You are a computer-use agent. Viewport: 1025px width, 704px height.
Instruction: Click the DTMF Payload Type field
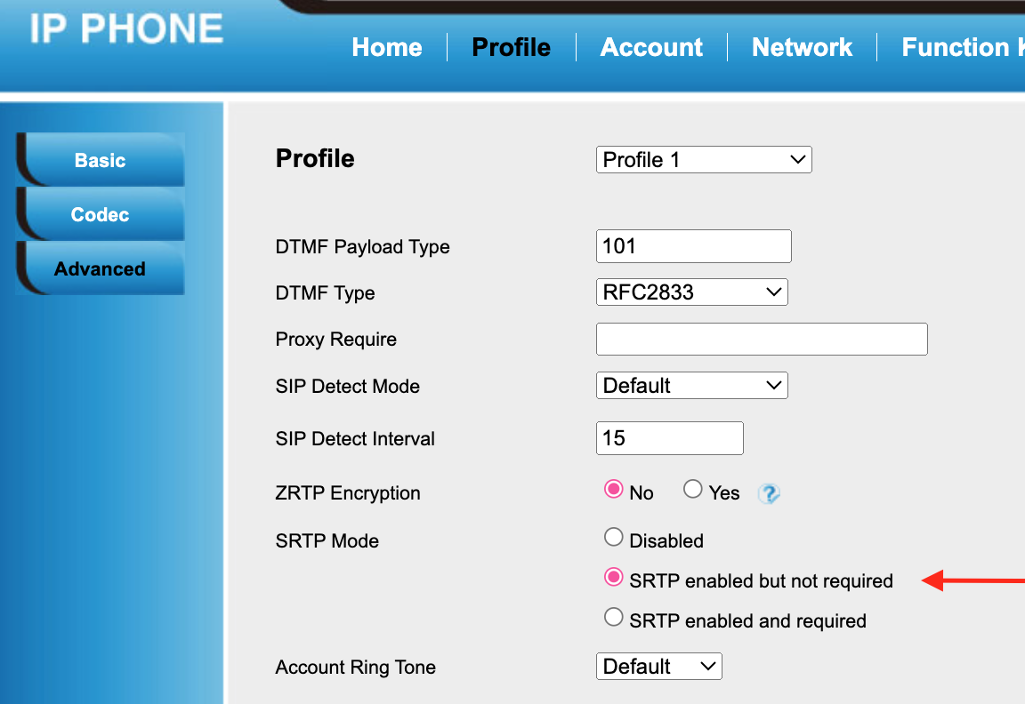(693, 246)
